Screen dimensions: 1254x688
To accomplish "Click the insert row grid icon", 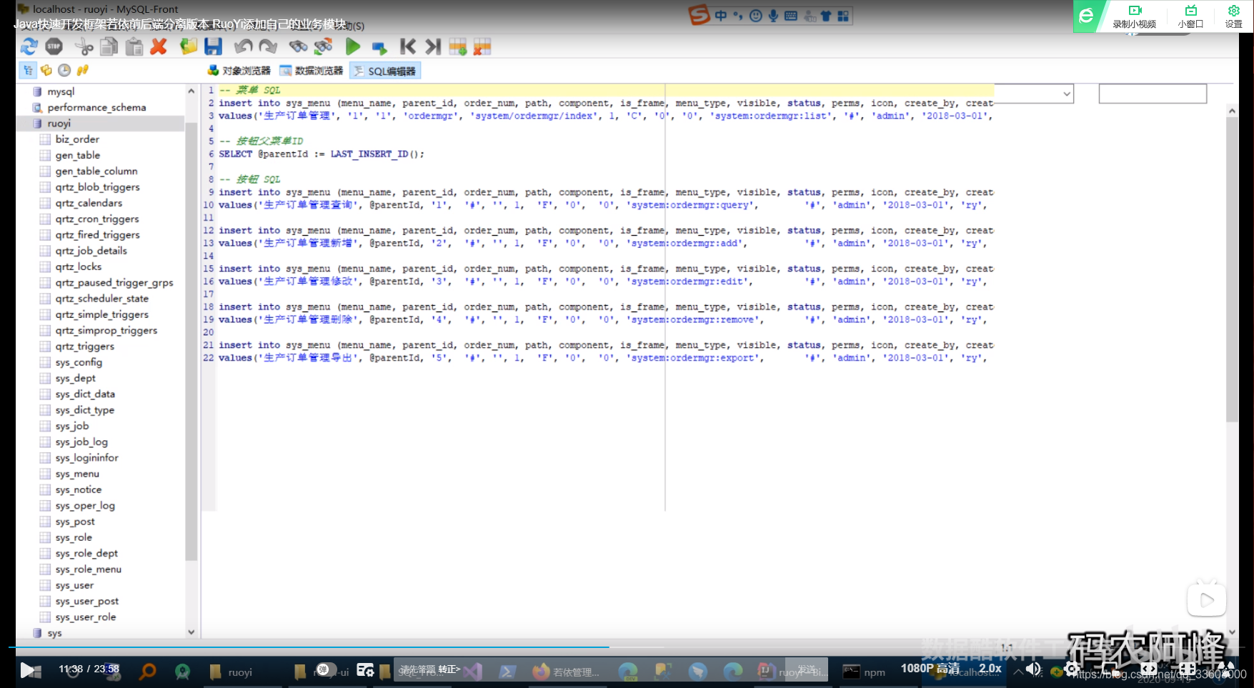I will pos(458,47).
